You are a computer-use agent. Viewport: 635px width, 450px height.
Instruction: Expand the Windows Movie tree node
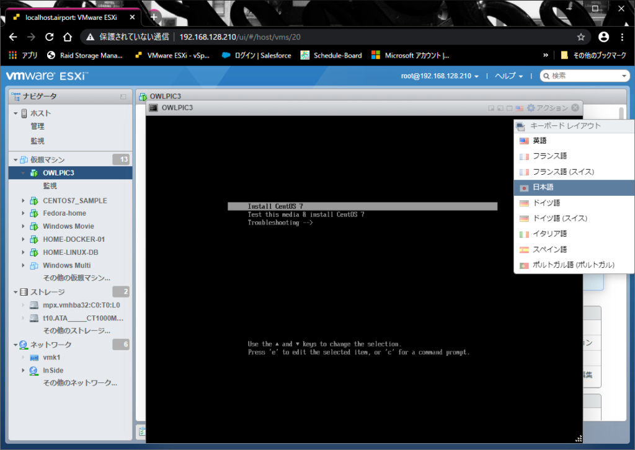coord(23,226)
